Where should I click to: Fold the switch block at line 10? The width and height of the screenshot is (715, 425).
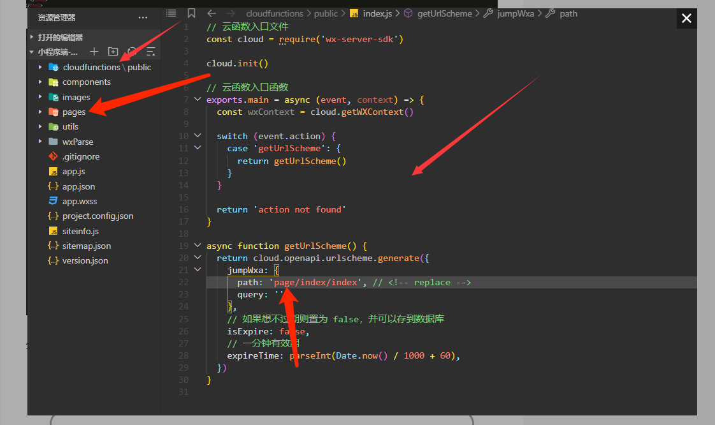[198, 135]
